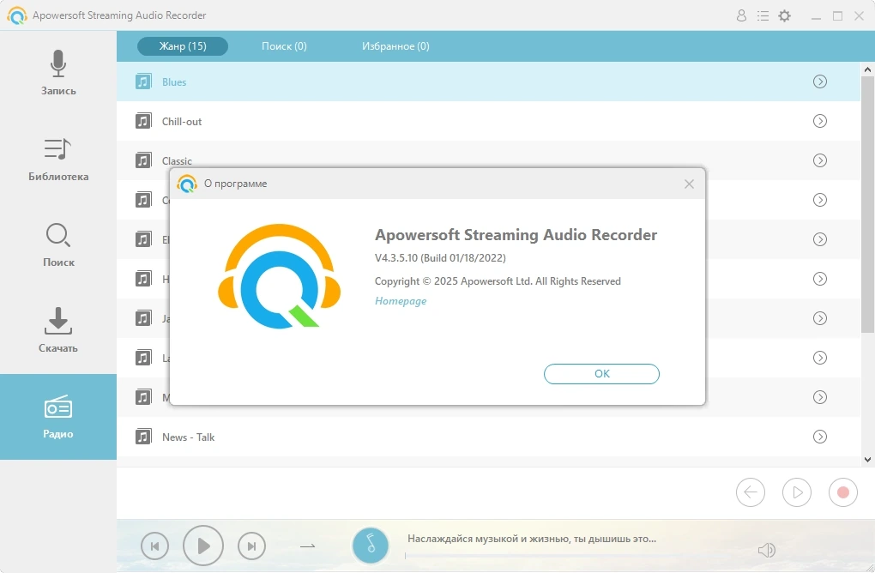Open the settings gear icon
This screenshot has width=875, height=573.
785,15
